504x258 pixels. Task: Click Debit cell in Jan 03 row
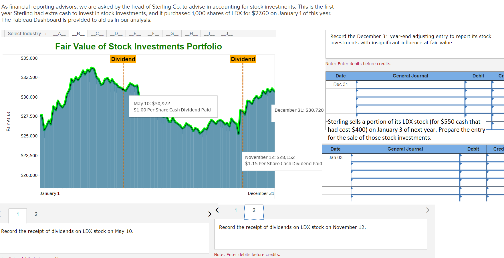pos(473,158)
